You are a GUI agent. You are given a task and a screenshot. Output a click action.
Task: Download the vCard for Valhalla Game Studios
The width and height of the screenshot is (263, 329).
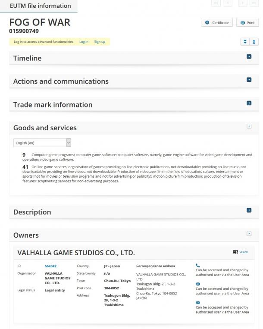point(244,252)
